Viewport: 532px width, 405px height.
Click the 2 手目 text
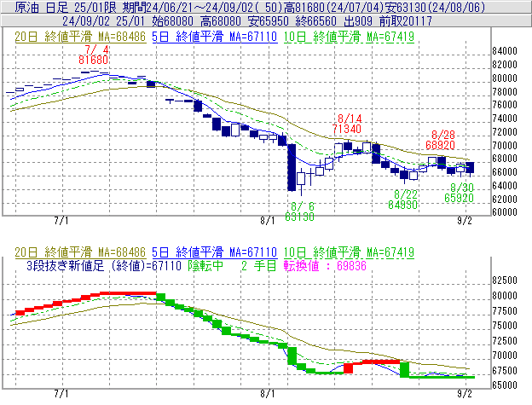pos(258,265)
